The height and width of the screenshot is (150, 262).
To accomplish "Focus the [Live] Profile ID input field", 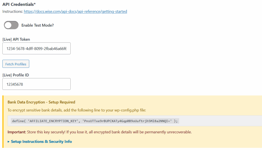I will pos(36,84).
